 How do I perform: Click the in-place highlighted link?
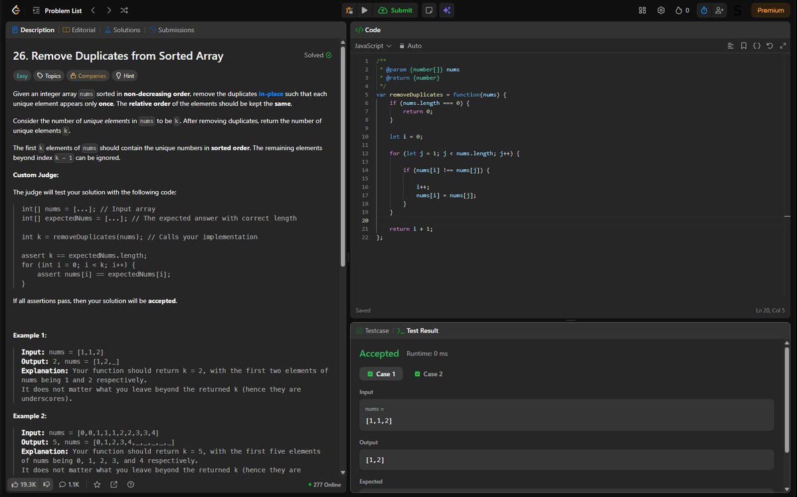pyautogui.click(x=272, y=94)
